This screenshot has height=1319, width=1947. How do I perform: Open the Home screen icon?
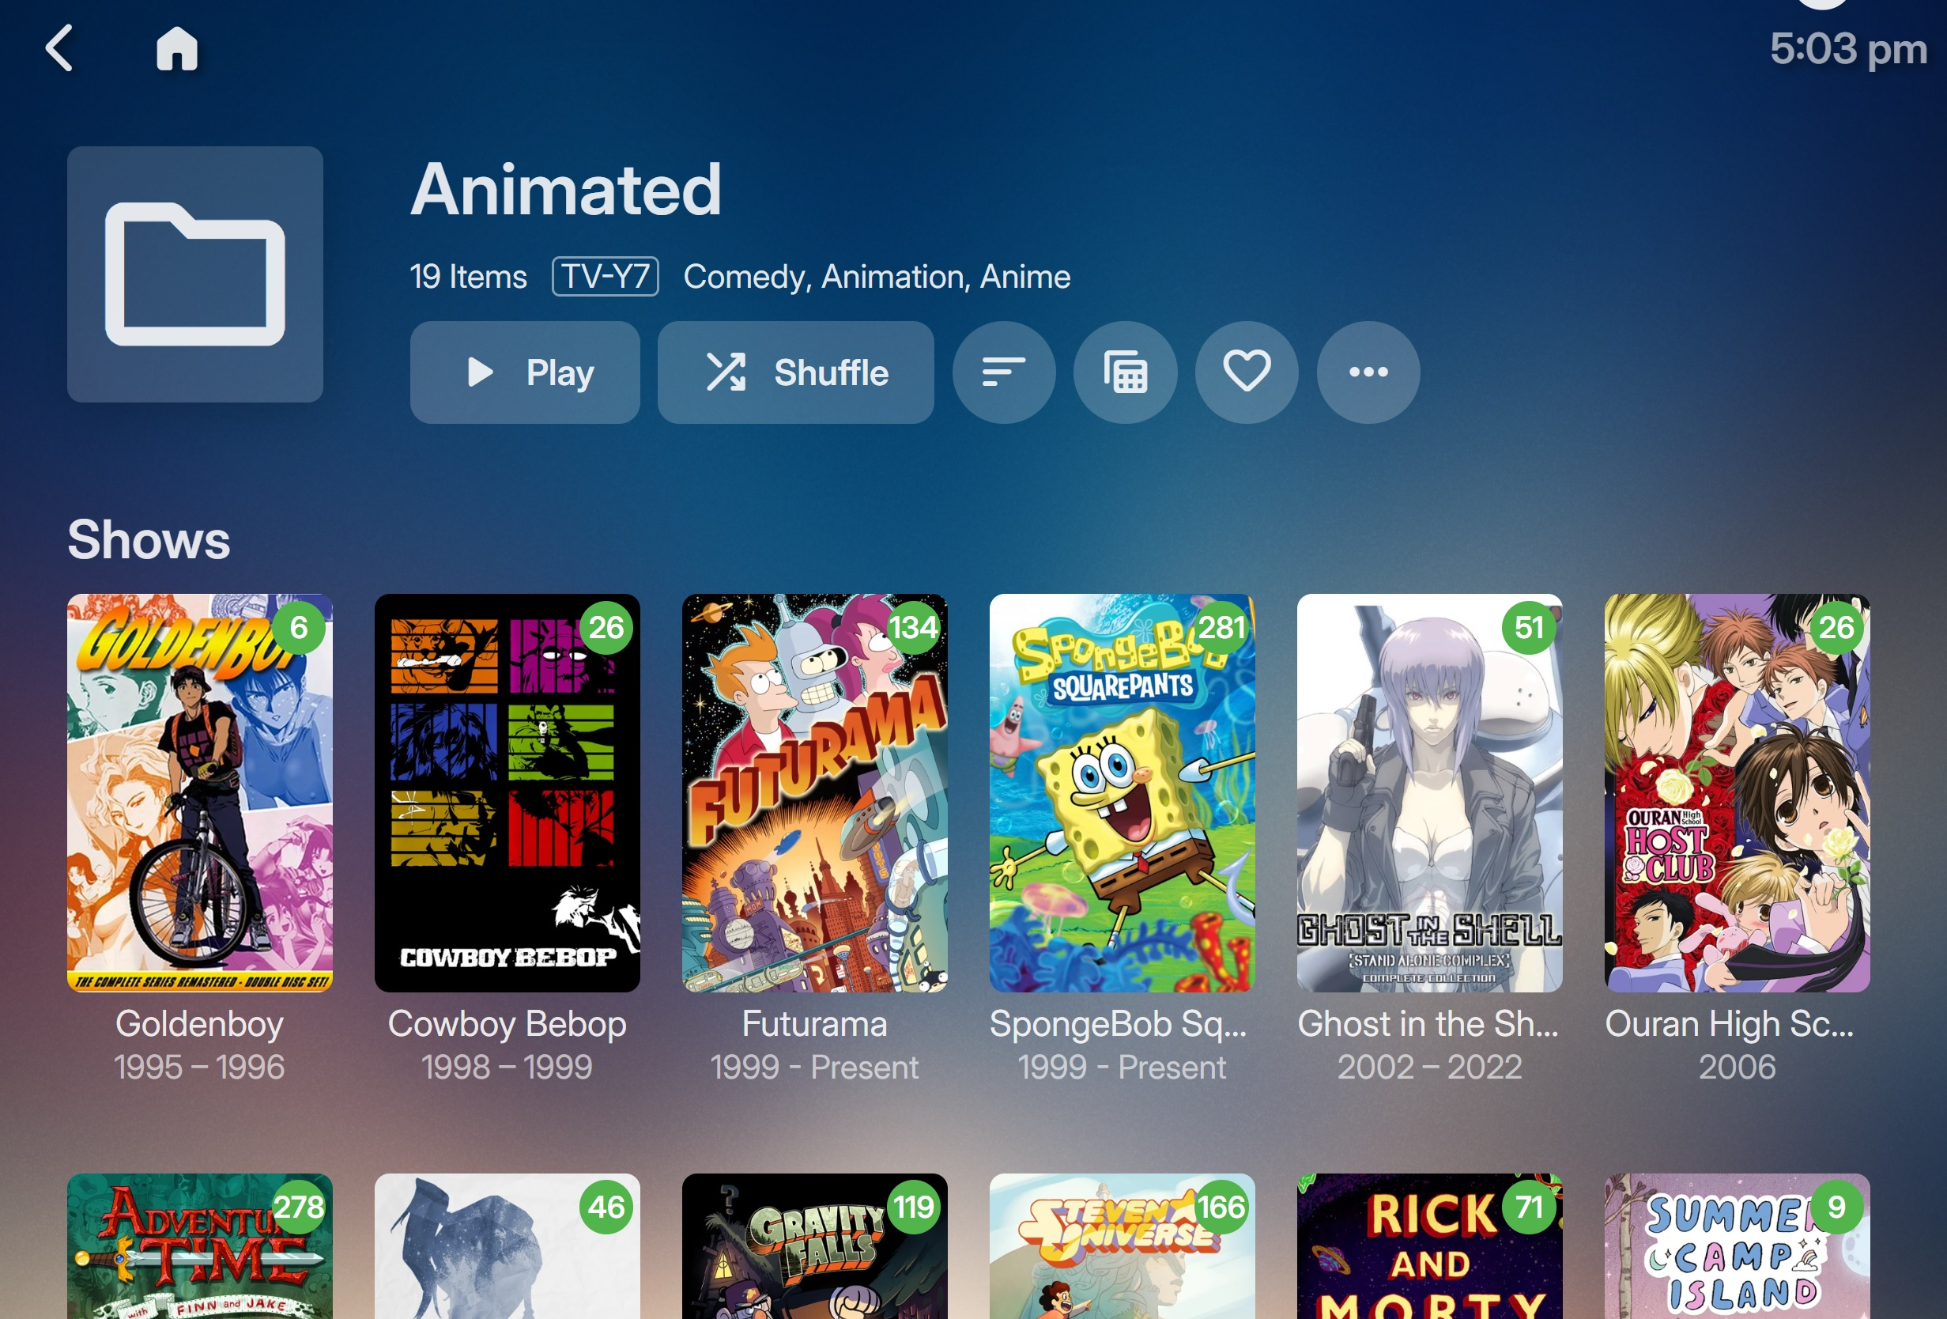click(177, 47)
